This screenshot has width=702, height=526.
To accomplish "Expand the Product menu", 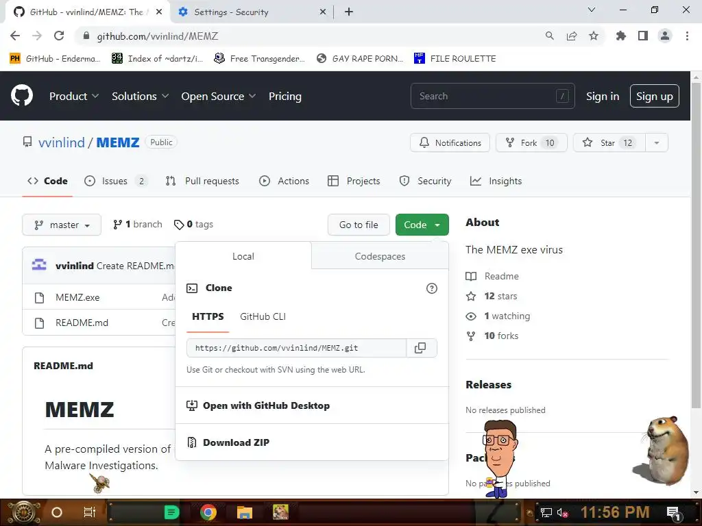I will click(74, 96).
